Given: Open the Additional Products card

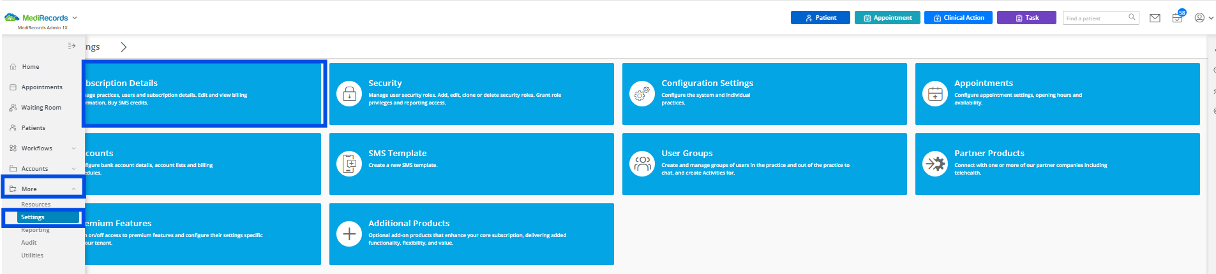Looking at the screenshot, I should [472, 234].
